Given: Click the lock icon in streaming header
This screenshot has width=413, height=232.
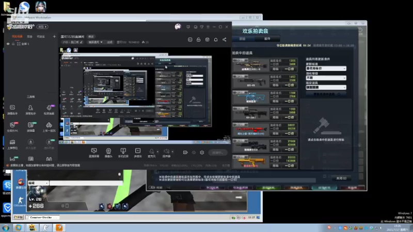Looking at the screenshot, I should [x=199, y=40].
